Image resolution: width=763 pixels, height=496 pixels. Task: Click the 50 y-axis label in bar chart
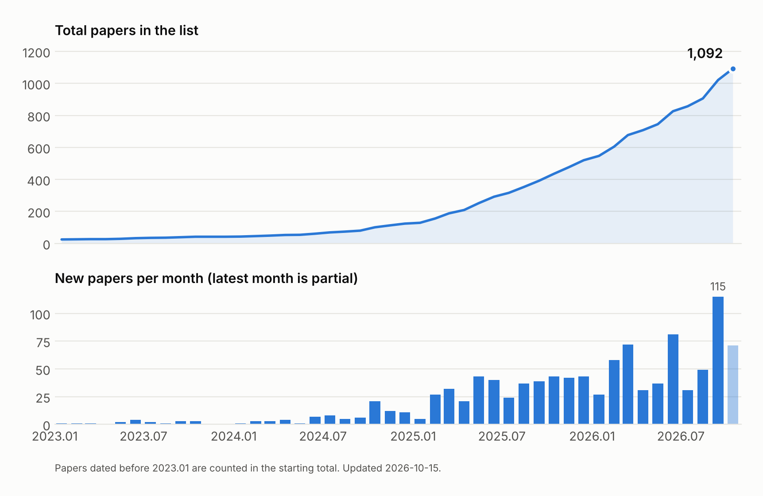(x=43, y=370)
